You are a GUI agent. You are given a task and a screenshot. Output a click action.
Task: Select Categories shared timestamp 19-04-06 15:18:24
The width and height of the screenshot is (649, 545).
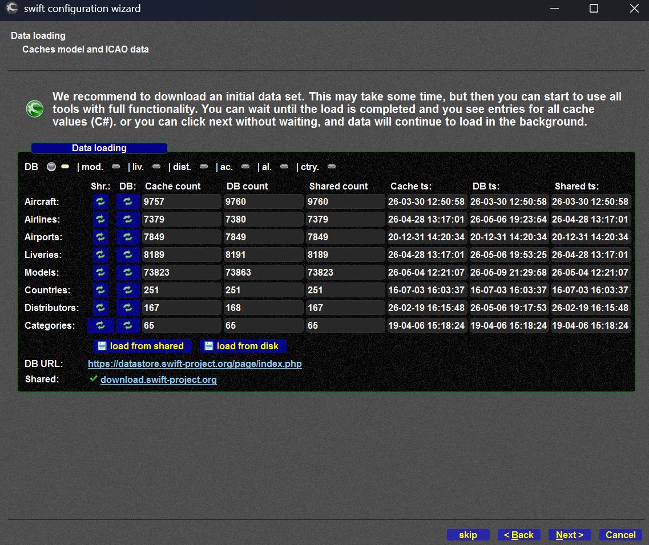(591, 326)
